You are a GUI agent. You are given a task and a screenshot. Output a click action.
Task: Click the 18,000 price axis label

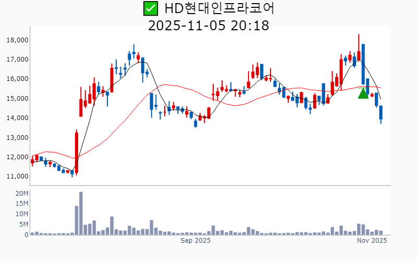pyautogui.click(x=17, y=40)
